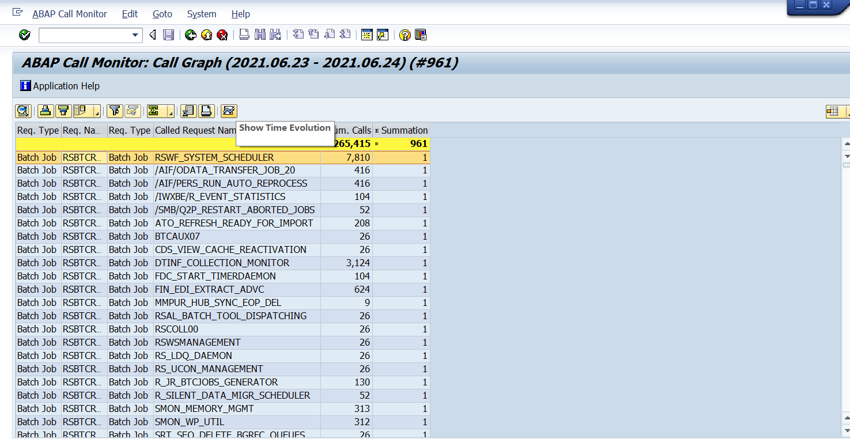
Task: Open the System menu
Action: (201, 14)
